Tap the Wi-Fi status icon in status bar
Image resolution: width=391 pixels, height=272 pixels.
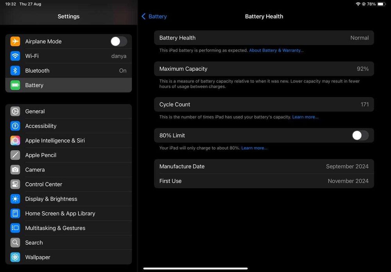pos(358,4)
